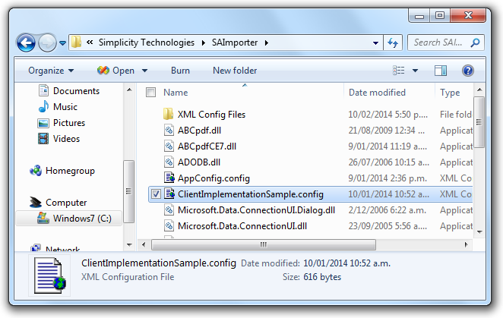Open Music library in navigation pane

pyautogui.click(x=58, y=106)
